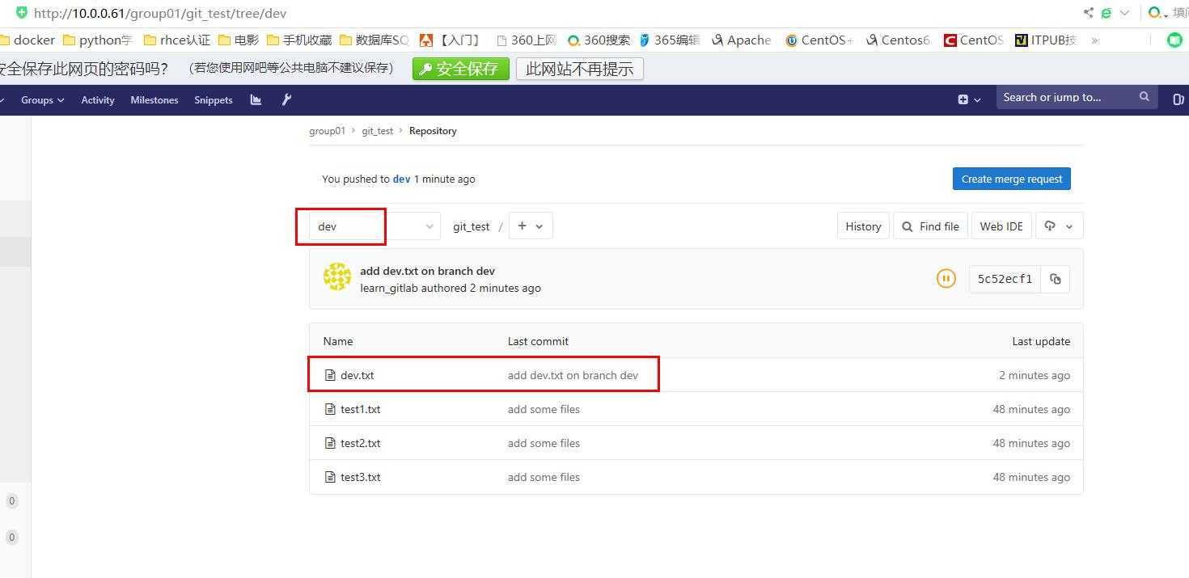Click the test1.txt file icon
The width and height of the screenshot is (1189, 578).
[330, 409]
